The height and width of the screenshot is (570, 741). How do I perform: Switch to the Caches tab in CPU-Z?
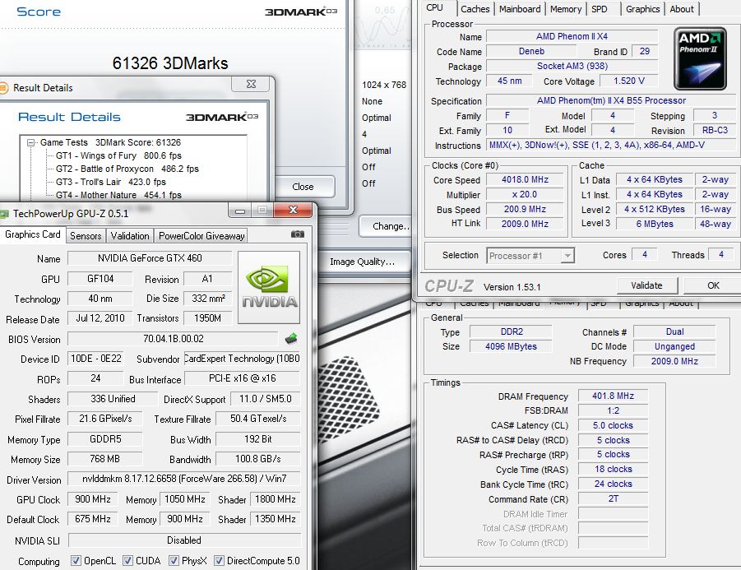[x=475, y=9]
